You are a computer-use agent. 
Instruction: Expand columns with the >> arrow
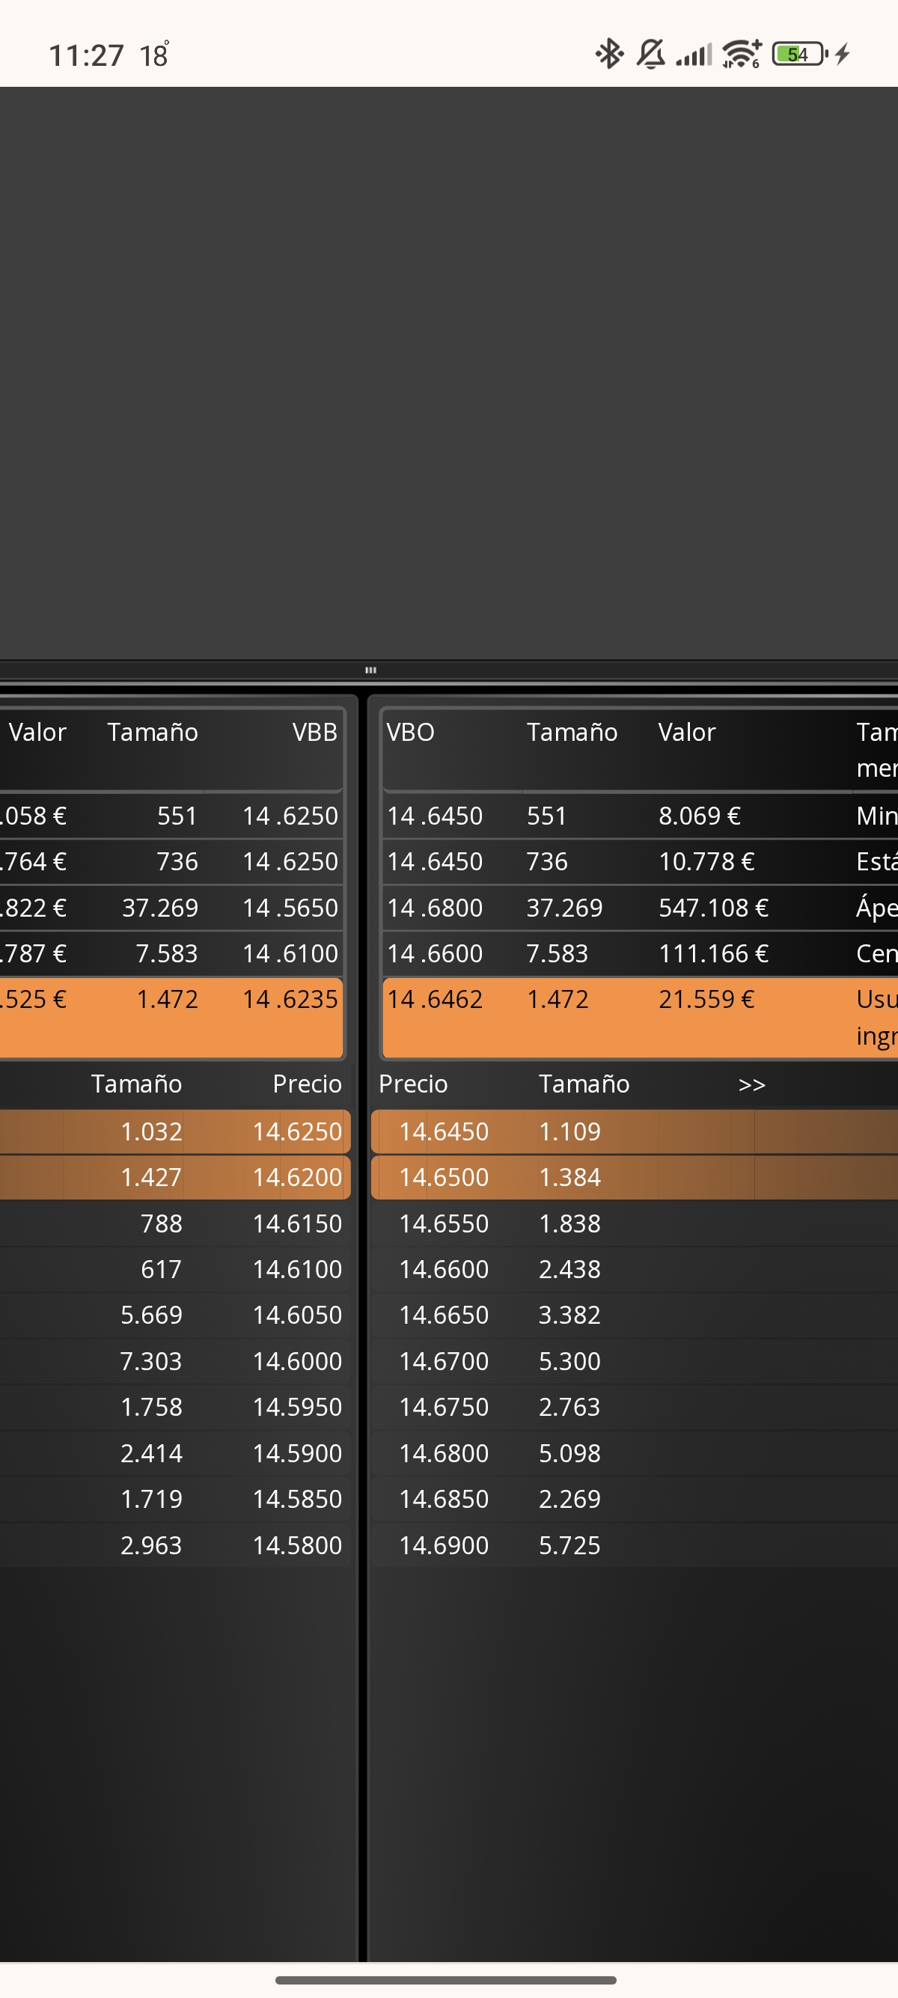point(751,1084)
